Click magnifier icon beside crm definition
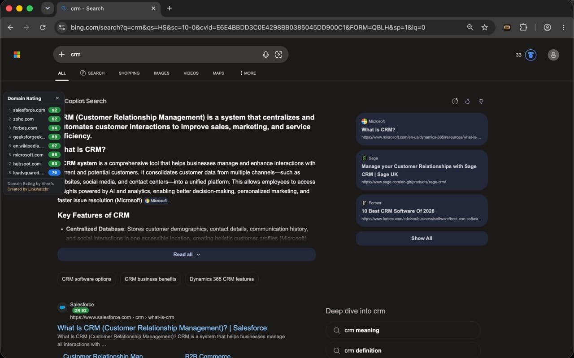 pyautogui.click(x=337, y=351)
